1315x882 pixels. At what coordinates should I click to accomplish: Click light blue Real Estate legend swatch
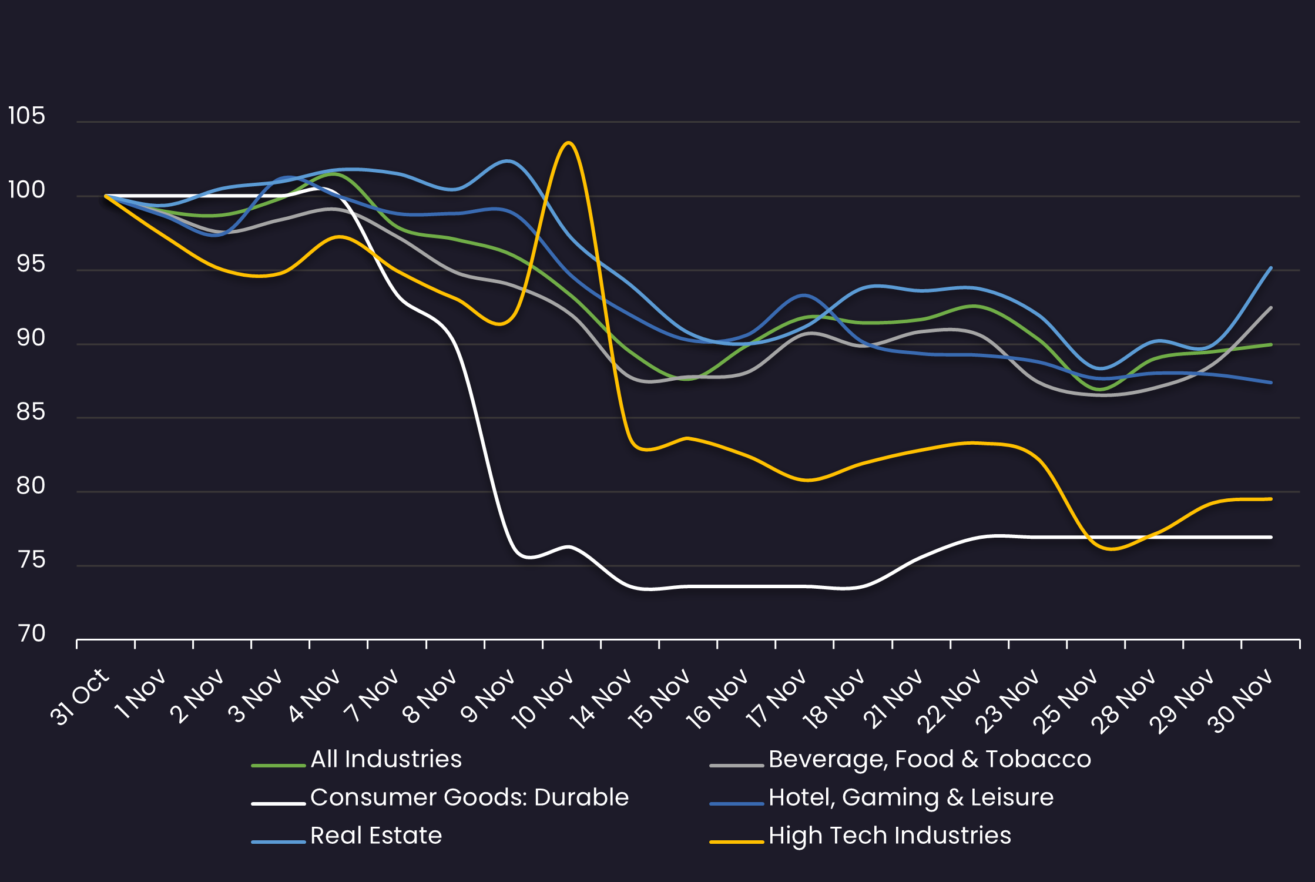click(278, 842)
